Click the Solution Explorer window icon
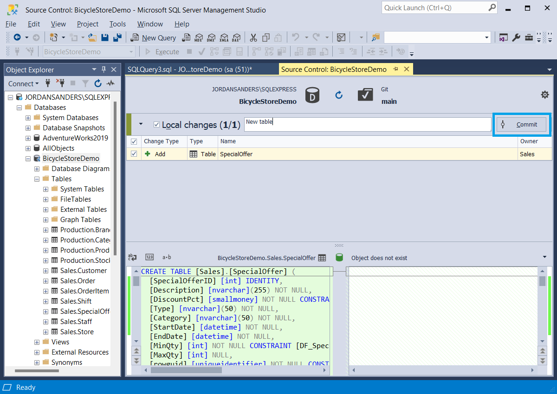Image resolution: width=557 pixels, height=394 pixels. pos(503,38)
